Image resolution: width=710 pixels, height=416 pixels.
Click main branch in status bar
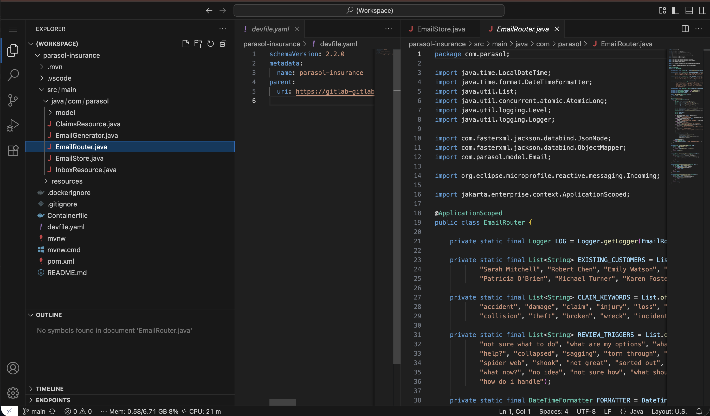click(34, 411)
